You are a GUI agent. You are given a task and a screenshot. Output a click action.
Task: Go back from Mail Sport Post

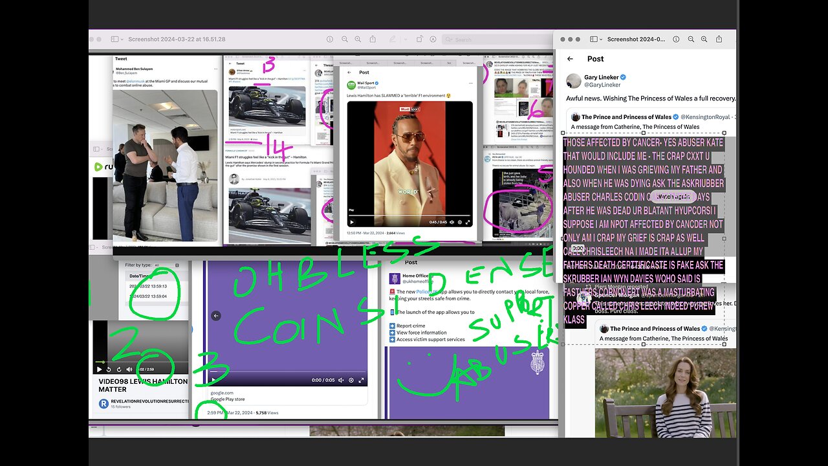(350, 72)
